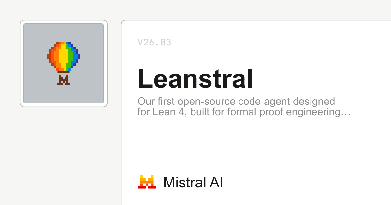Click the Mistral AI pixel logo
Image resolution: width=391 pixels, height=205 pixels.
(x=147, y=182)
